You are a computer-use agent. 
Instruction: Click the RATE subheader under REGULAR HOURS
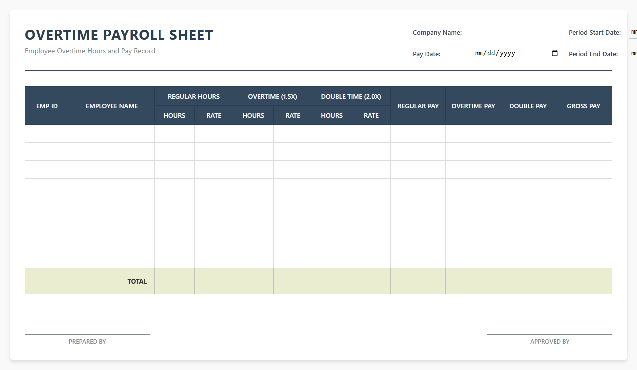[x=214, y=115]
